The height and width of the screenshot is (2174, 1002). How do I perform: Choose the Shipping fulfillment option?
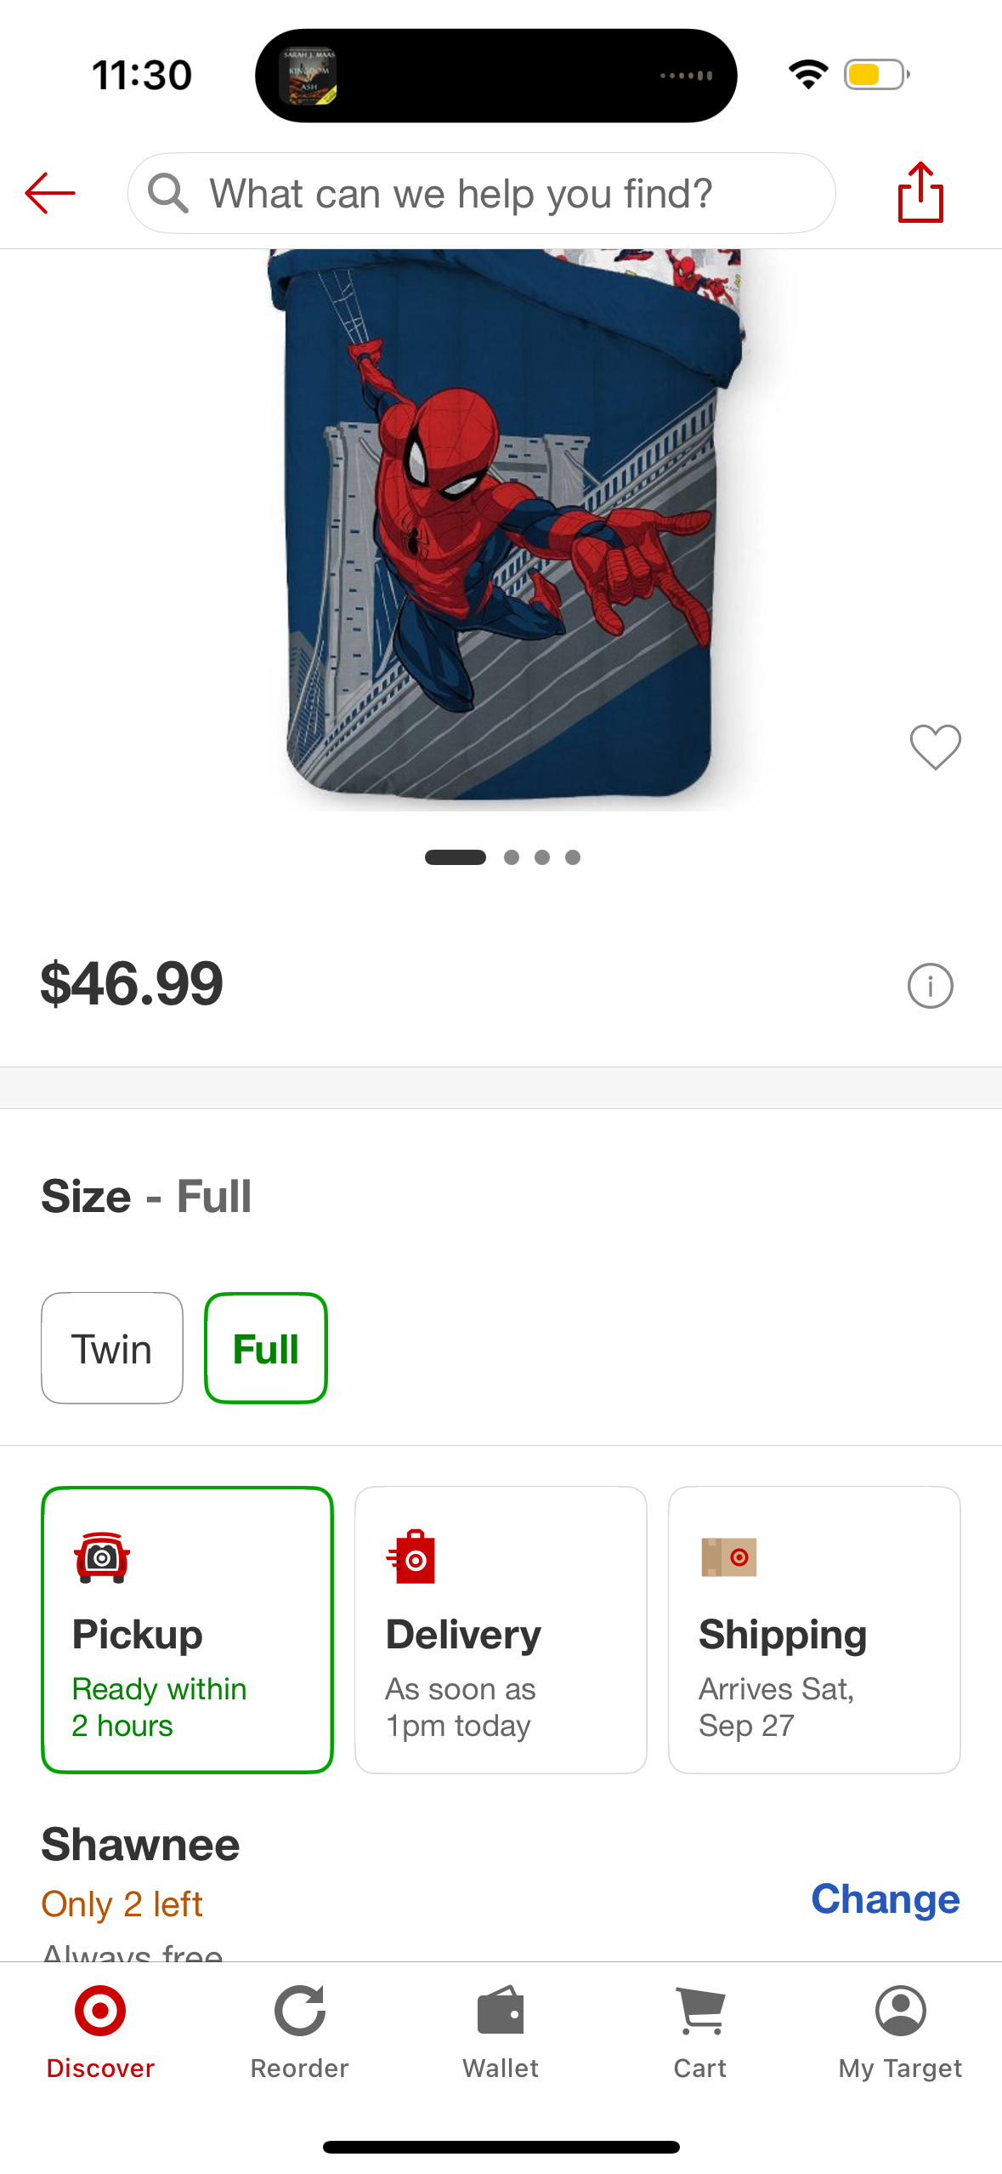point(814,1629)
